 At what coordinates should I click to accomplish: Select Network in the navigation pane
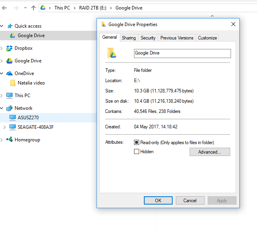tap(23, 108)
